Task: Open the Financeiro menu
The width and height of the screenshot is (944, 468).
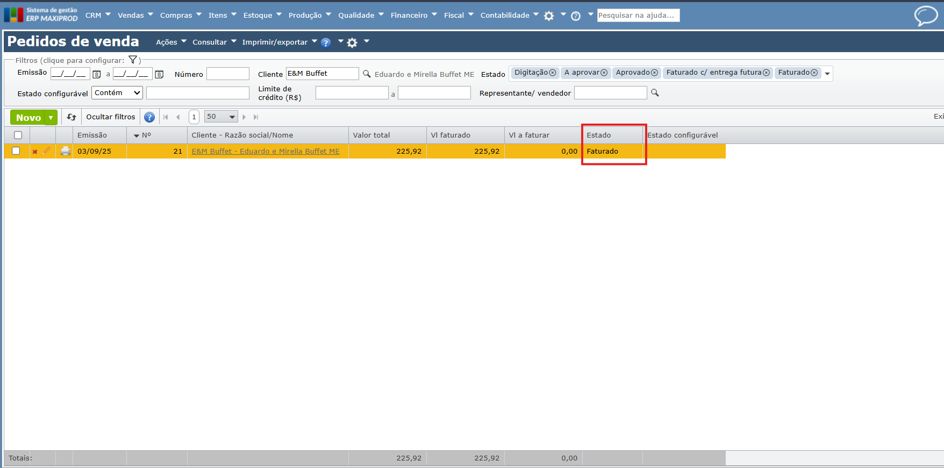Action: 414,15
